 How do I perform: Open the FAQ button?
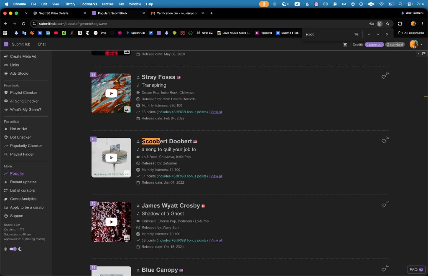416,269
